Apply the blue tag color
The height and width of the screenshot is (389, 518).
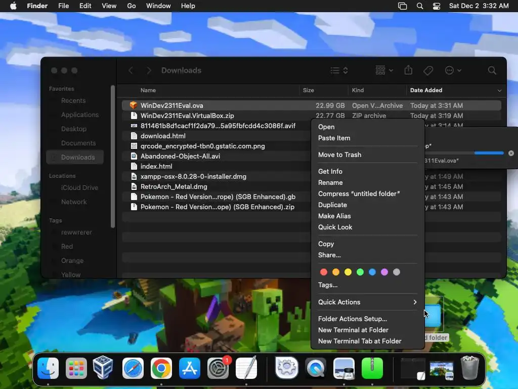click(x=372, y=272)
